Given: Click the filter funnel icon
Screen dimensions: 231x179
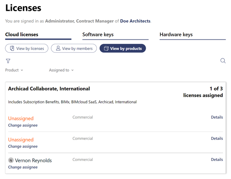Looking at the screenshot, I should click(x=8, y=61).
